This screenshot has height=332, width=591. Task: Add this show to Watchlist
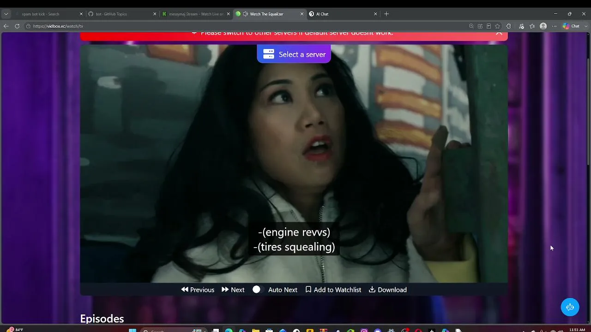[333, 290]
